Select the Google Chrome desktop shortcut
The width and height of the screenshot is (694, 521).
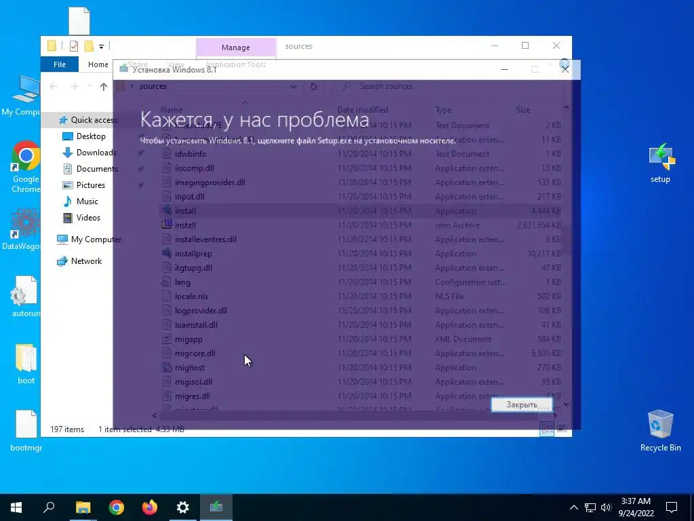coord(26,167)
